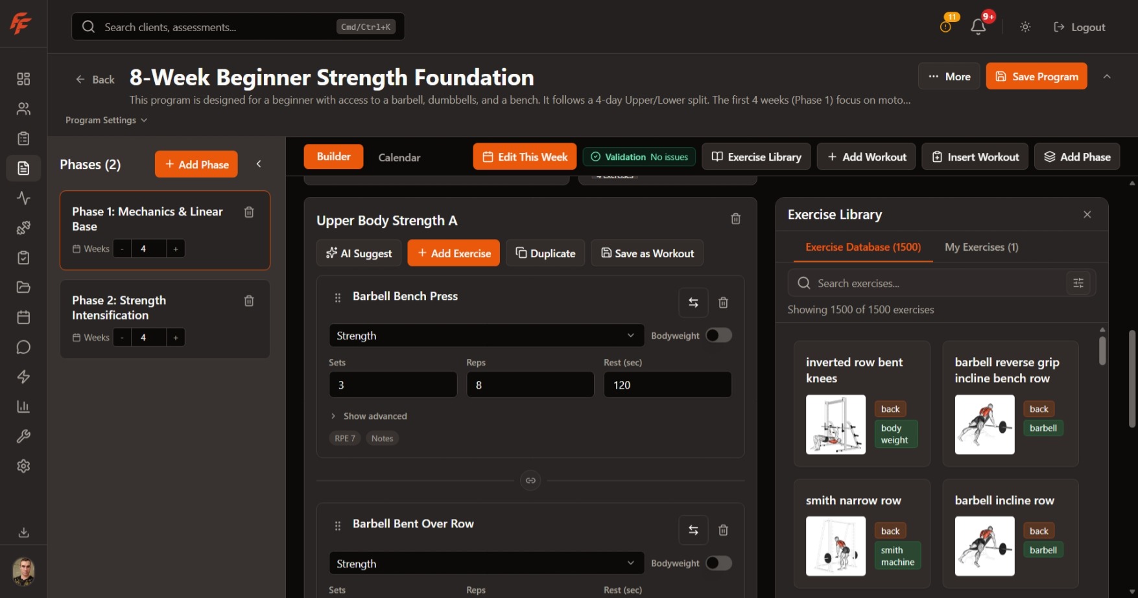Select the clients icon in the left sidebar
This screenshot has width=1138, height=598.
pos(23,108)
